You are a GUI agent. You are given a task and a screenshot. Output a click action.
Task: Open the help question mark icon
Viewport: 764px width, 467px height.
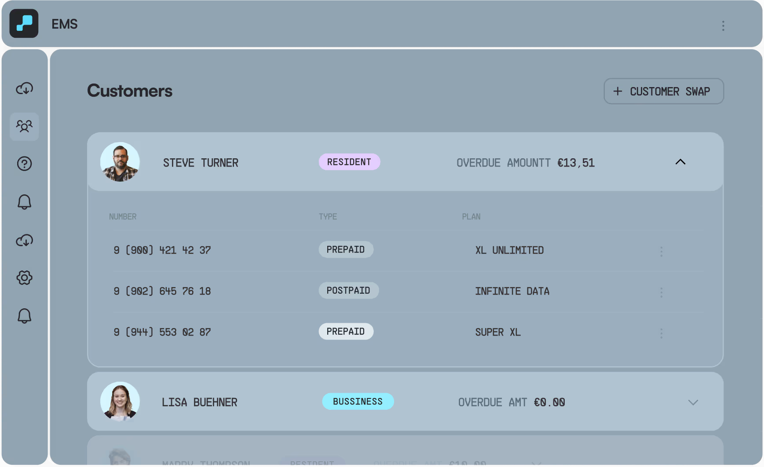tap(24, 164)
